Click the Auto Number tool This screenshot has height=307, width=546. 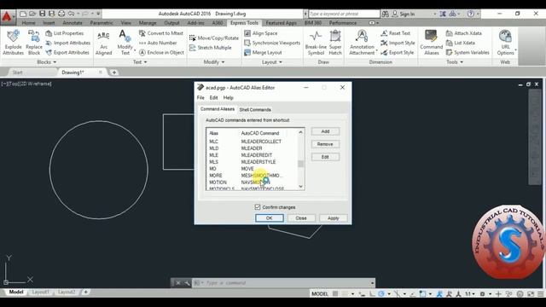(158, 43)
